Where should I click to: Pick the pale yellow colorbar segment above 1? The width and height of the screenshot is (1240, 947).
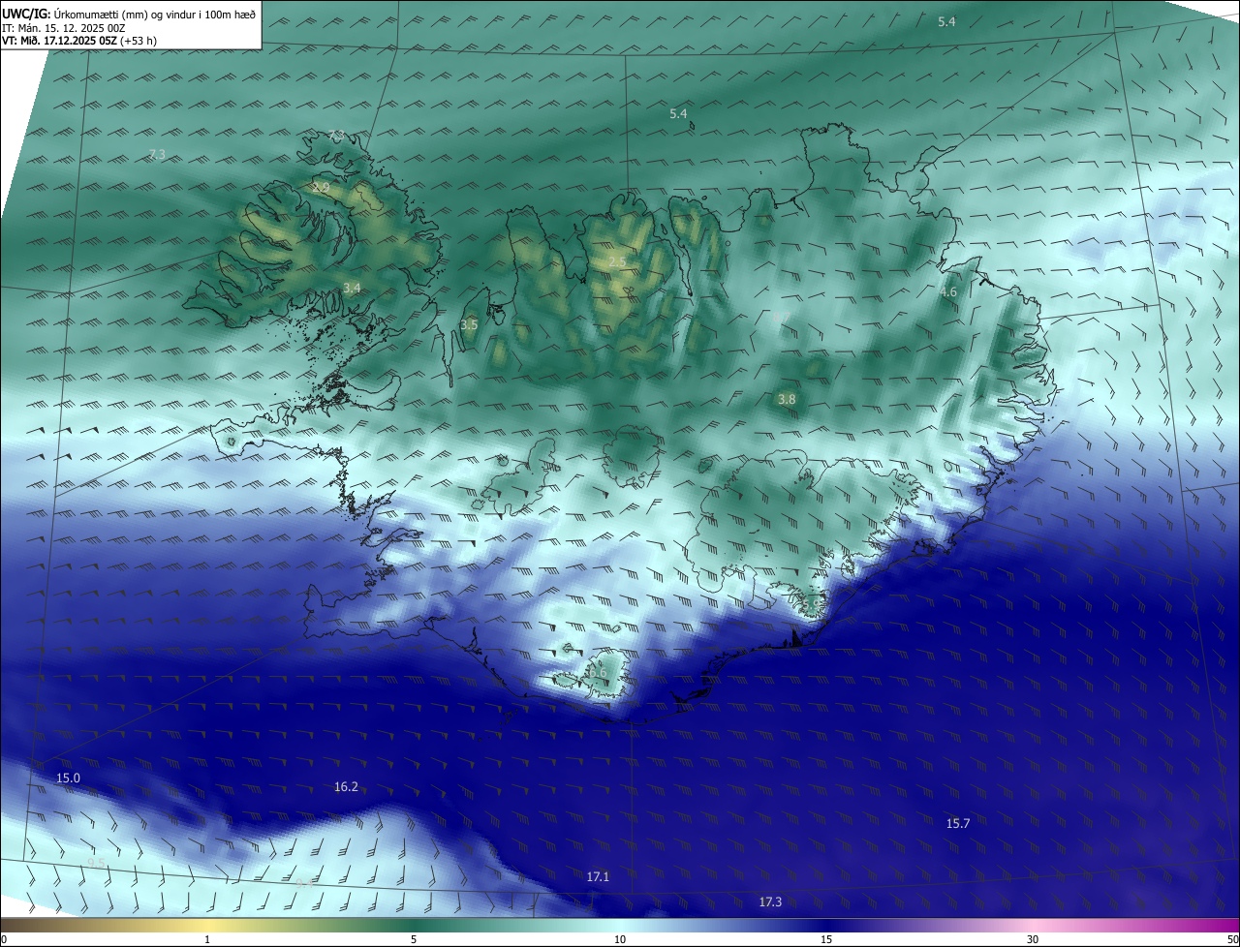click(207, 925)
